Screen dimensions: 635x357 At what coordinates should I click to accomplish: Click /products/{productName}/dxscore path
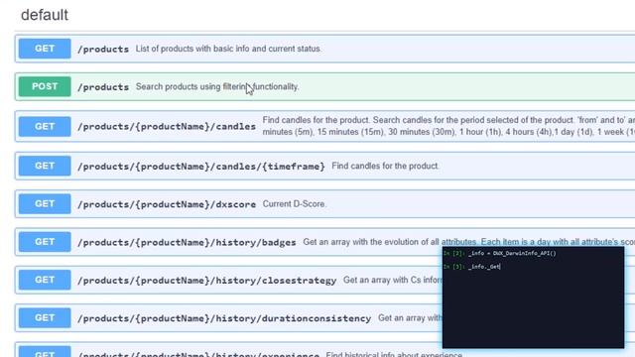[167, 204]
